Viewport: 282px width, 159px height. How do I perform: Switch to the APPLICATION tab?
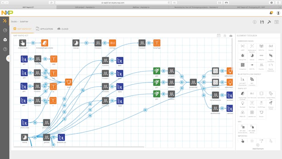pyautogui.click(x=45, y=29)
